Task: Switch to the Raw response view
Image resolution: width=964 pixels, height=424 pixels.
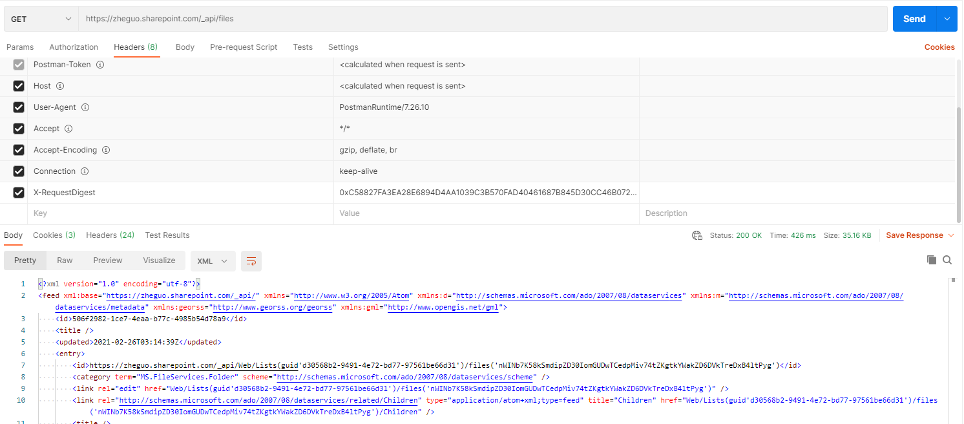Action: (x=65, y=260)
